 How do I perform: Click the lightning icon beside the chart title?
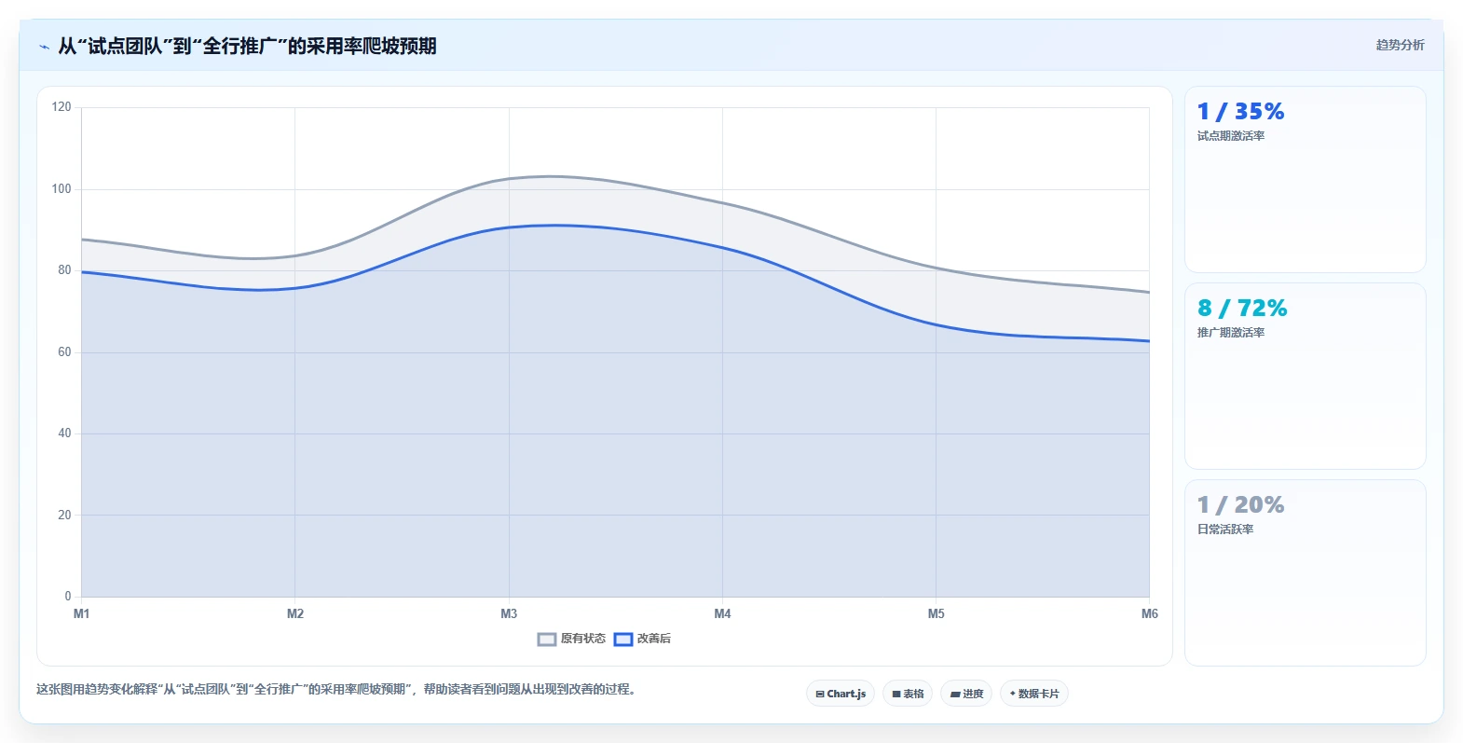(44, 47)
